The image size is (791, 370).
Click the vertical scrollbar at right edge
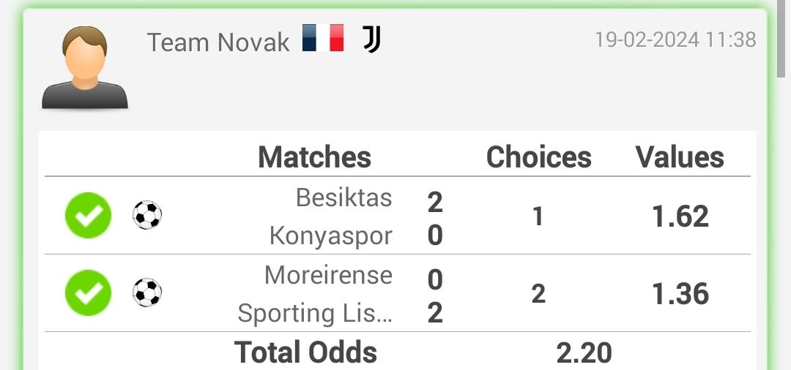click(x=781, y=39)
